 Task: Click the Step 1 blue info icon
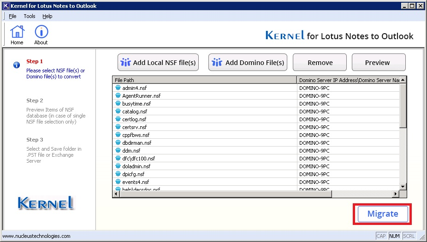(x=17, y=65)
